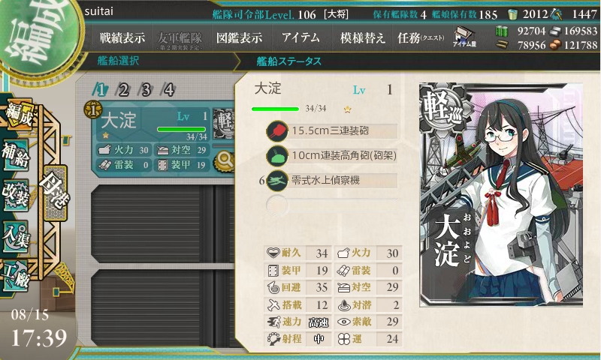
Task: Select the 零式水上偵察機 equipment slot
Action: [x=332, y=181]
